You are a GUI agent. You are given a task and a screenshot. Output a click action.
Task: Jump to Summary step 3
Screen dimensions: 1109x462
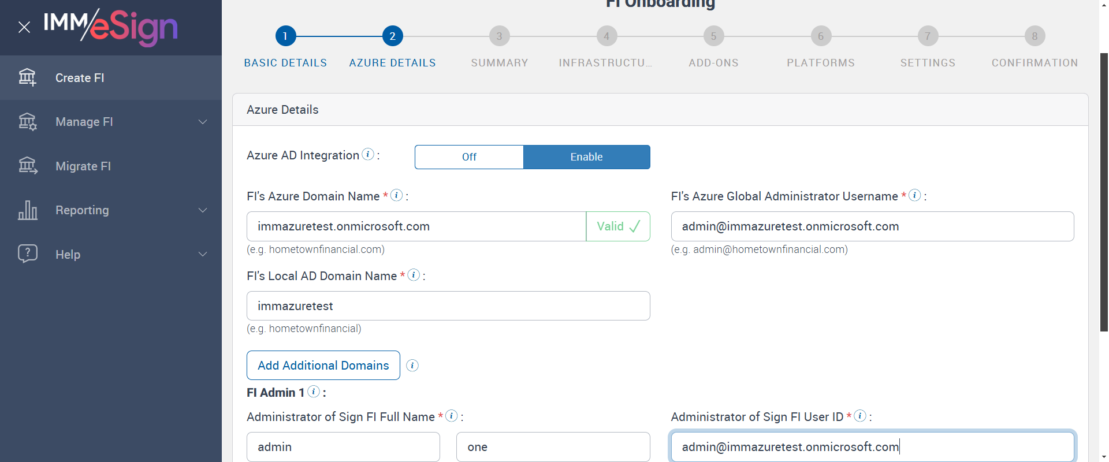[500, 36]
